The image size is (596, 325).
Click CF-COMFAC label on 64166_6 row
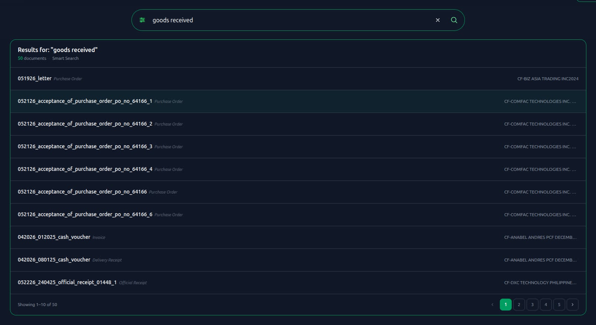(540, 215)
